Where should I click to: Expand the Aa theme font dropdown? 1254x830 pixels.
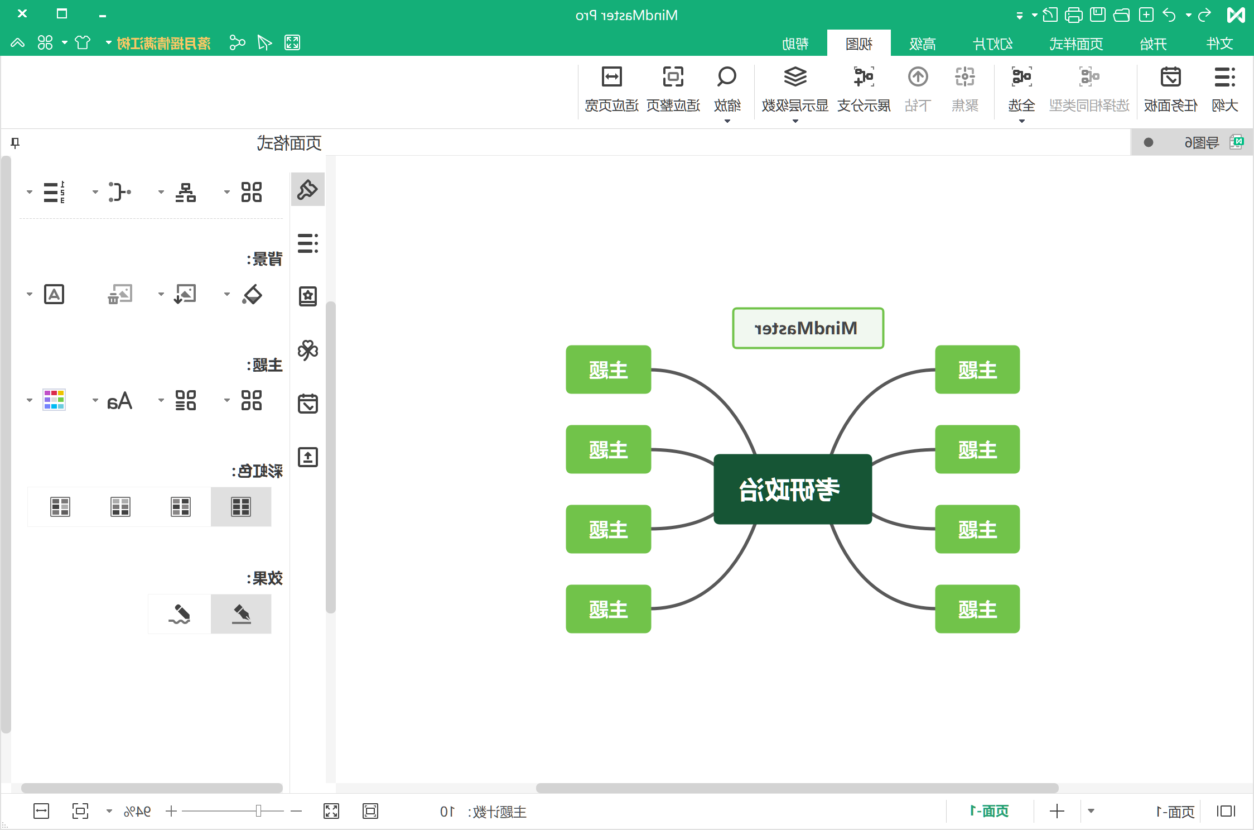point(95,400)
